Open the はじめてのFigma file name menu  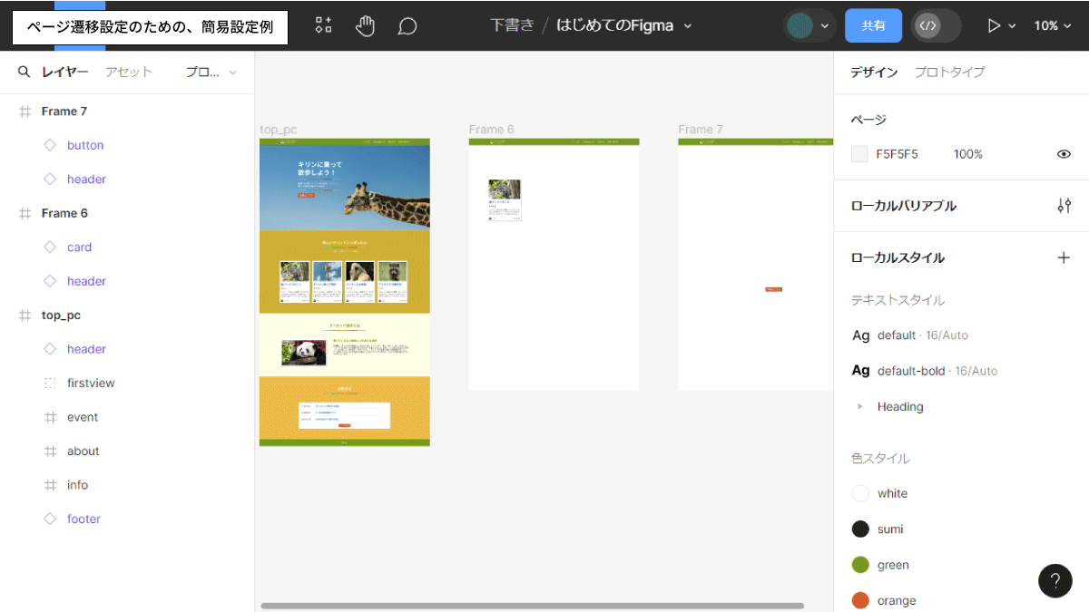623,25
